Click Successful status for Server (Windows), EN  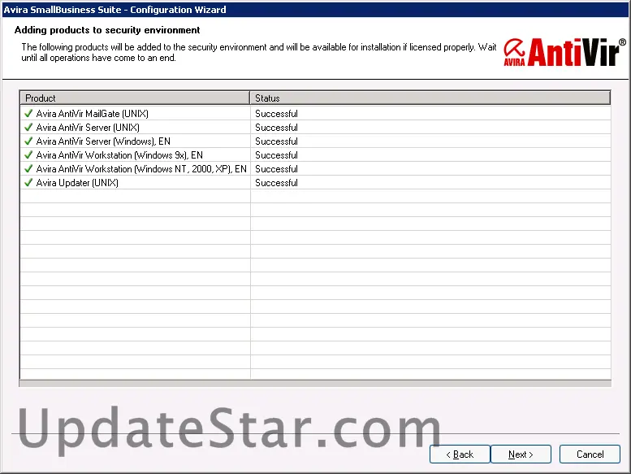coord(276,141)
